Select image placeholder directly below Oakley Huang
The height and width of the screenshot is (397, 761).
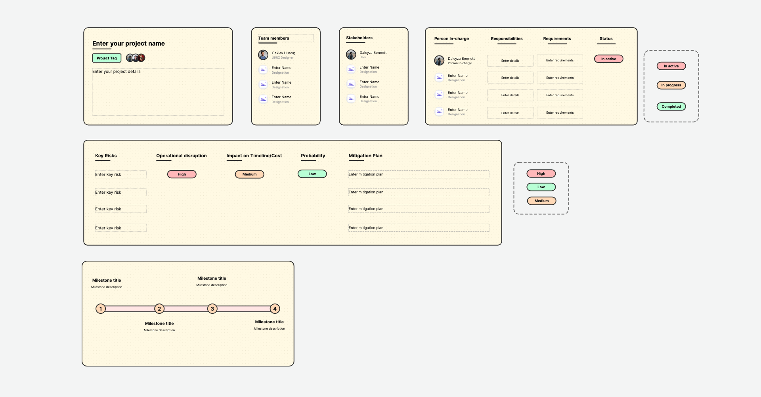coord(263,70)
